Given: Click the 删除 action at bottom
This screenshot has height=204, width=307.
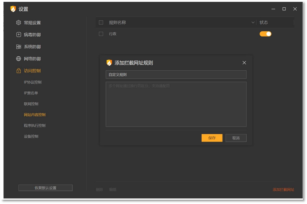Looking at the screenshot, I should pyautogui.click(x=100, y=190).
